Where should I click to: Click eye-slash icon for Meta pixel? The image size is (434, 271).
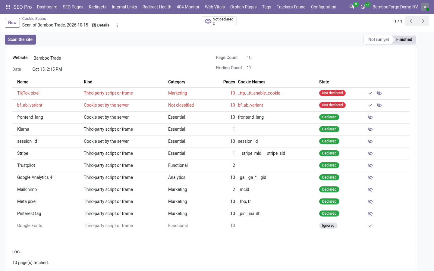click(x=370, y=202)
